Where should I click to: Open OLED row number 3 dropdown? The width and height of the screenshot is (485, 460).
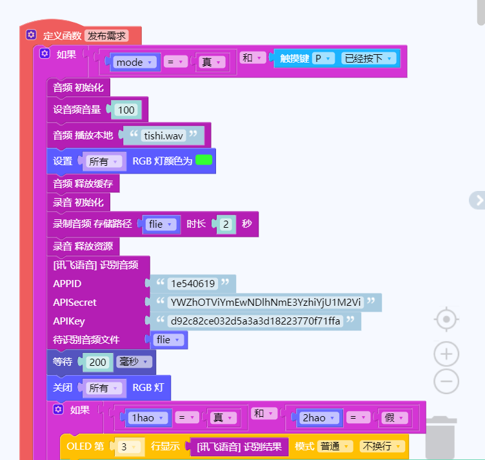tap(129, 446)
